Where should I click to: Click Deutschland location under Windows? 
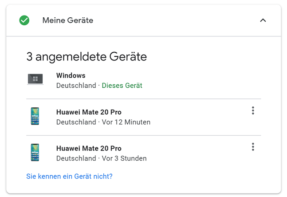pyautogui.click(x=76, y=86)
